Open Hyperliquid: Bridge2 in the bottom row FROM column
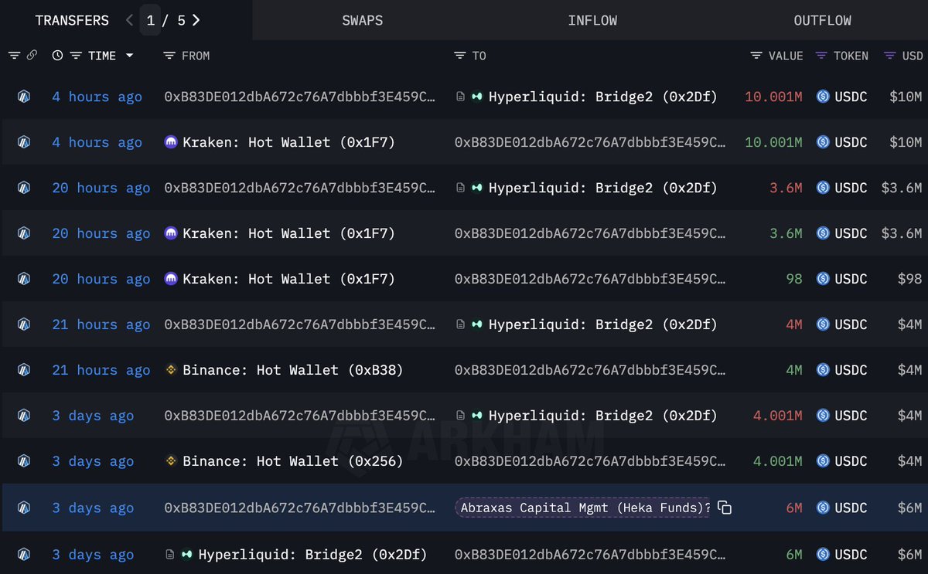 click(x=313, y=554)
